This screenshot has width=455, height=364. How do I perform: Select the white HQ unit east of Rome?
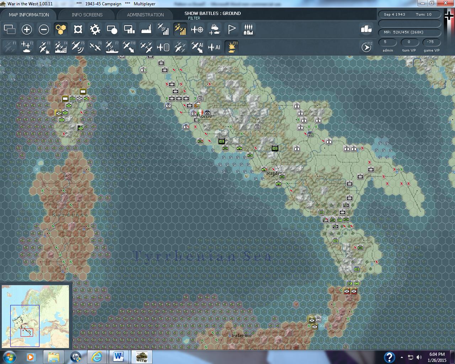(x=257, y=127)
